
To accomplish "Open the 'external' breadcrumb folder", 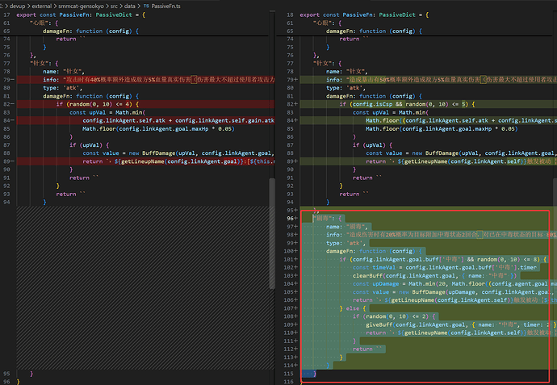I will (x=41, y=6).
